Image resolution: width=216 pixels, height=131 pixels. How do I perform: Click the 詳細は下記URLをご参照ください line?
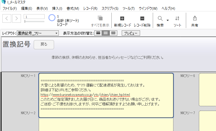click(x=66, y=90)
